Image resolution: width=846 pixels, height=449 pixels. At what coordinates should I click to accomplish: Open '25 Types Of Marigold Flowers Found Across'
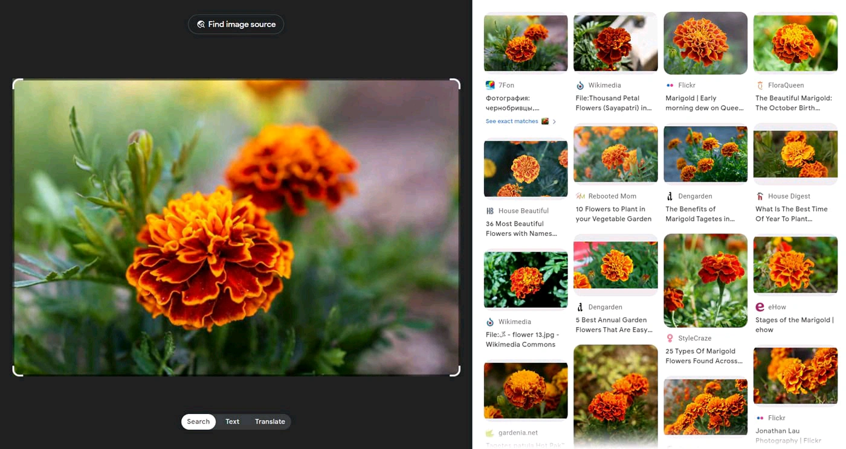tap(704, 356)
